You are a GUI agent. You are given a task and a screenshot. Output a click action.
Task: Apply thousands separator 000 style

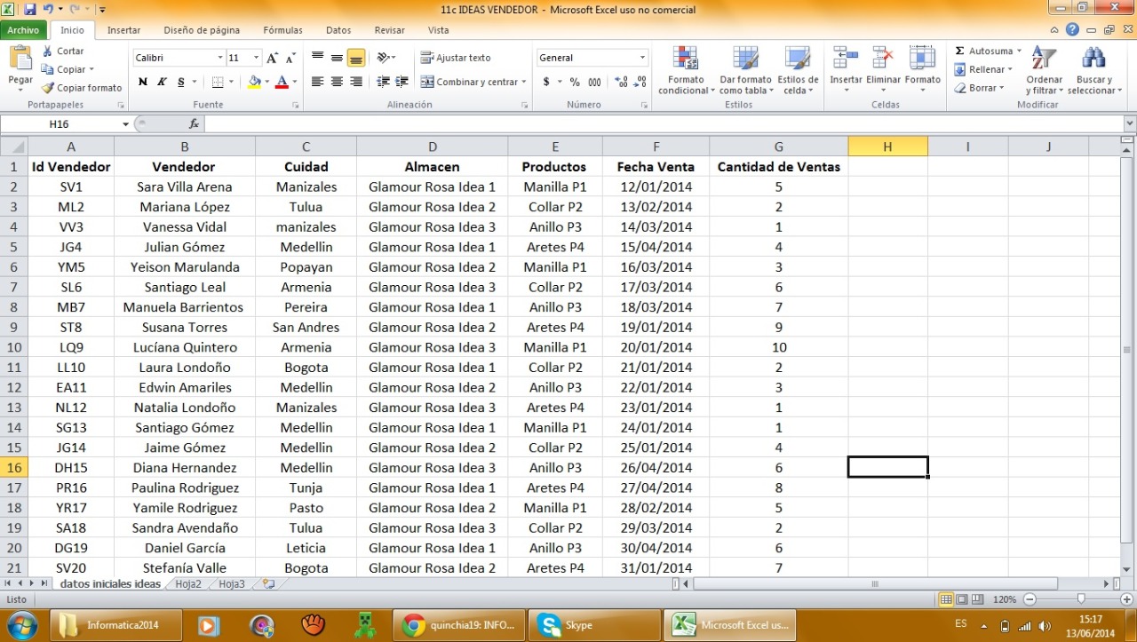594,82
